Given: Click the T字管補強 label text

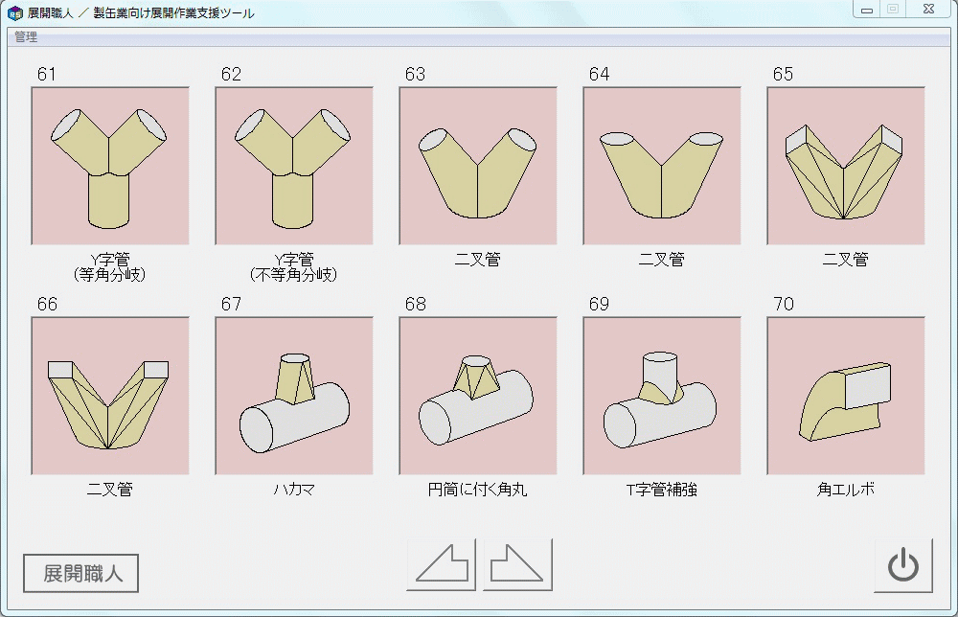Looking at the screenshot, I should [662, 490].
